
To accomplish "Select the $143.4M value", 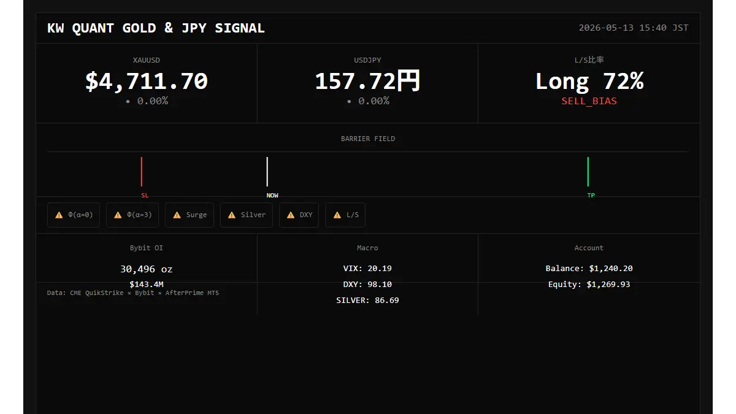I will 147,284.
